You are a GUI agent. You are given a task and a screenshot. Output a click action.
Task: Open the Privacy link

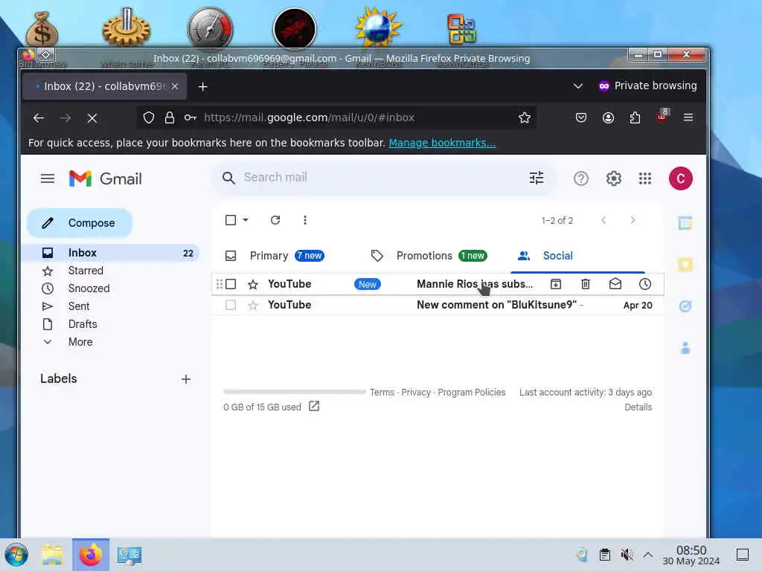[x=416, y=393]
